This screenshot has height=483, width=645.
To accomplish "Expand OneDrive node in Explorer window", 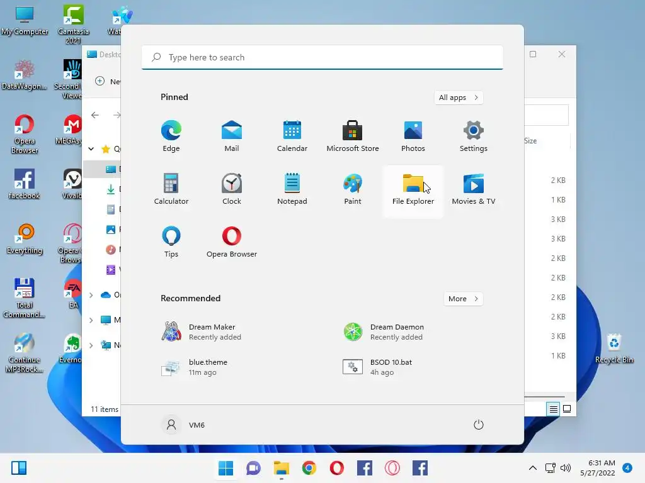I will (91, 295).
